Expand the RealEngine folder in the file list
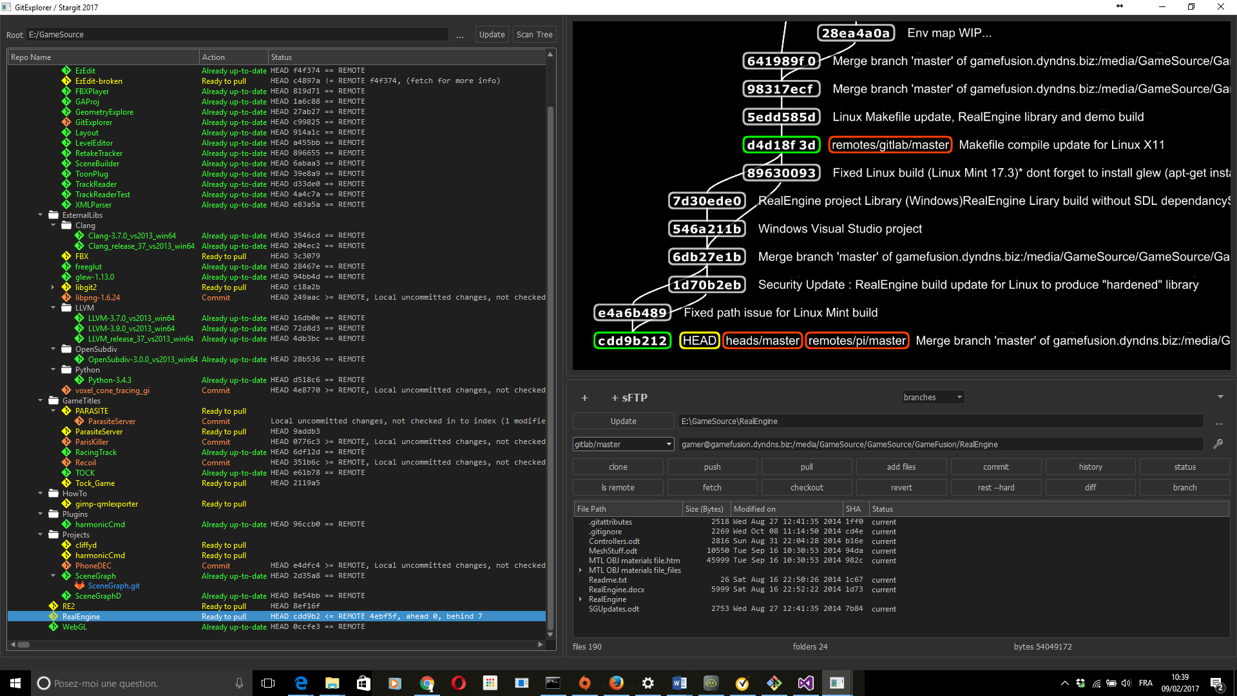The width and height of the screenshot is (1237, 696). pyautogui.click(x=580, y=599)
